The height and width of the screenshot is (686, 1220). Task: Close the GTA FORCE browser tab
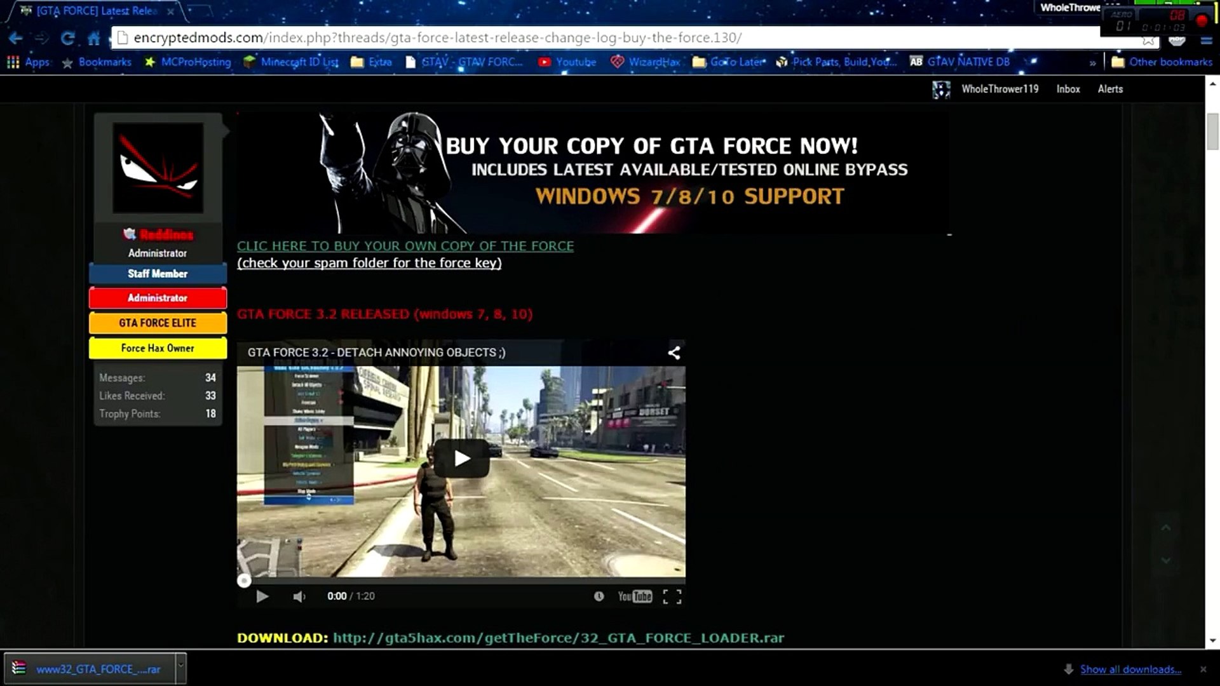[x=170, y=11]
